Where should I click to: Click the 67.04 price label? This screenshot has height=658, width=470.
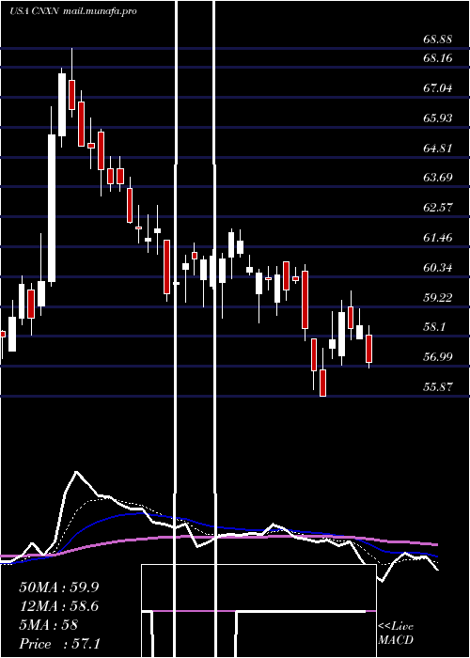pos(438,88)
